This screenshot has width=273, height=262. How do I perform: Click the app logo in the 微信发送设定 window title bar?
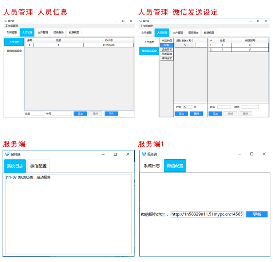(141, 21)
